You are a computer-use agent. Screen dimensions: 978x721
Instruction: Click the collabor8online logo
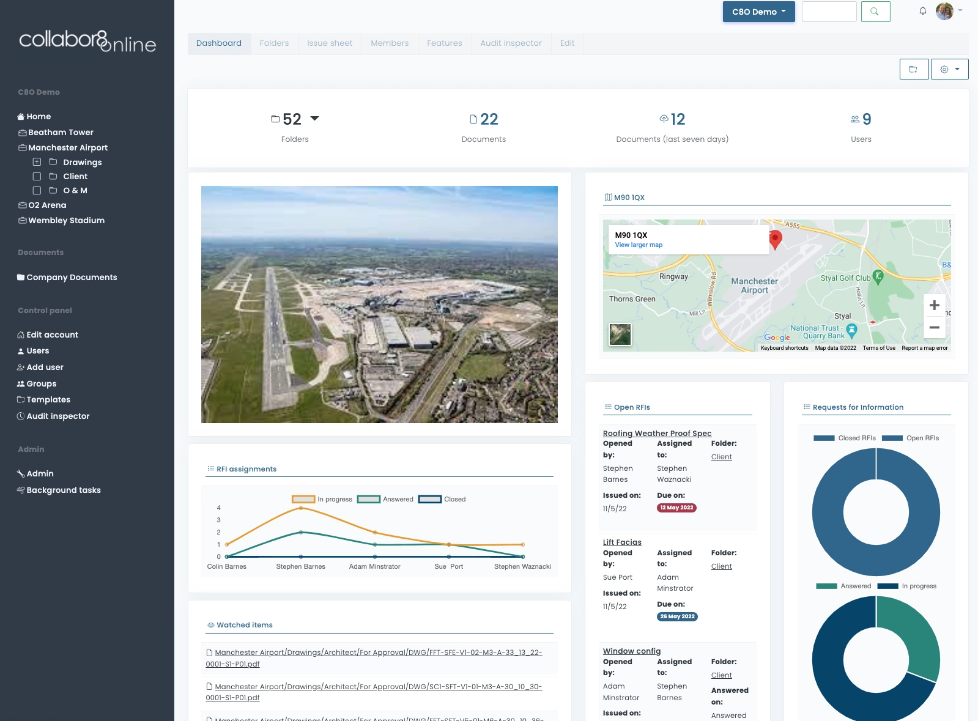tap(87, 41)
